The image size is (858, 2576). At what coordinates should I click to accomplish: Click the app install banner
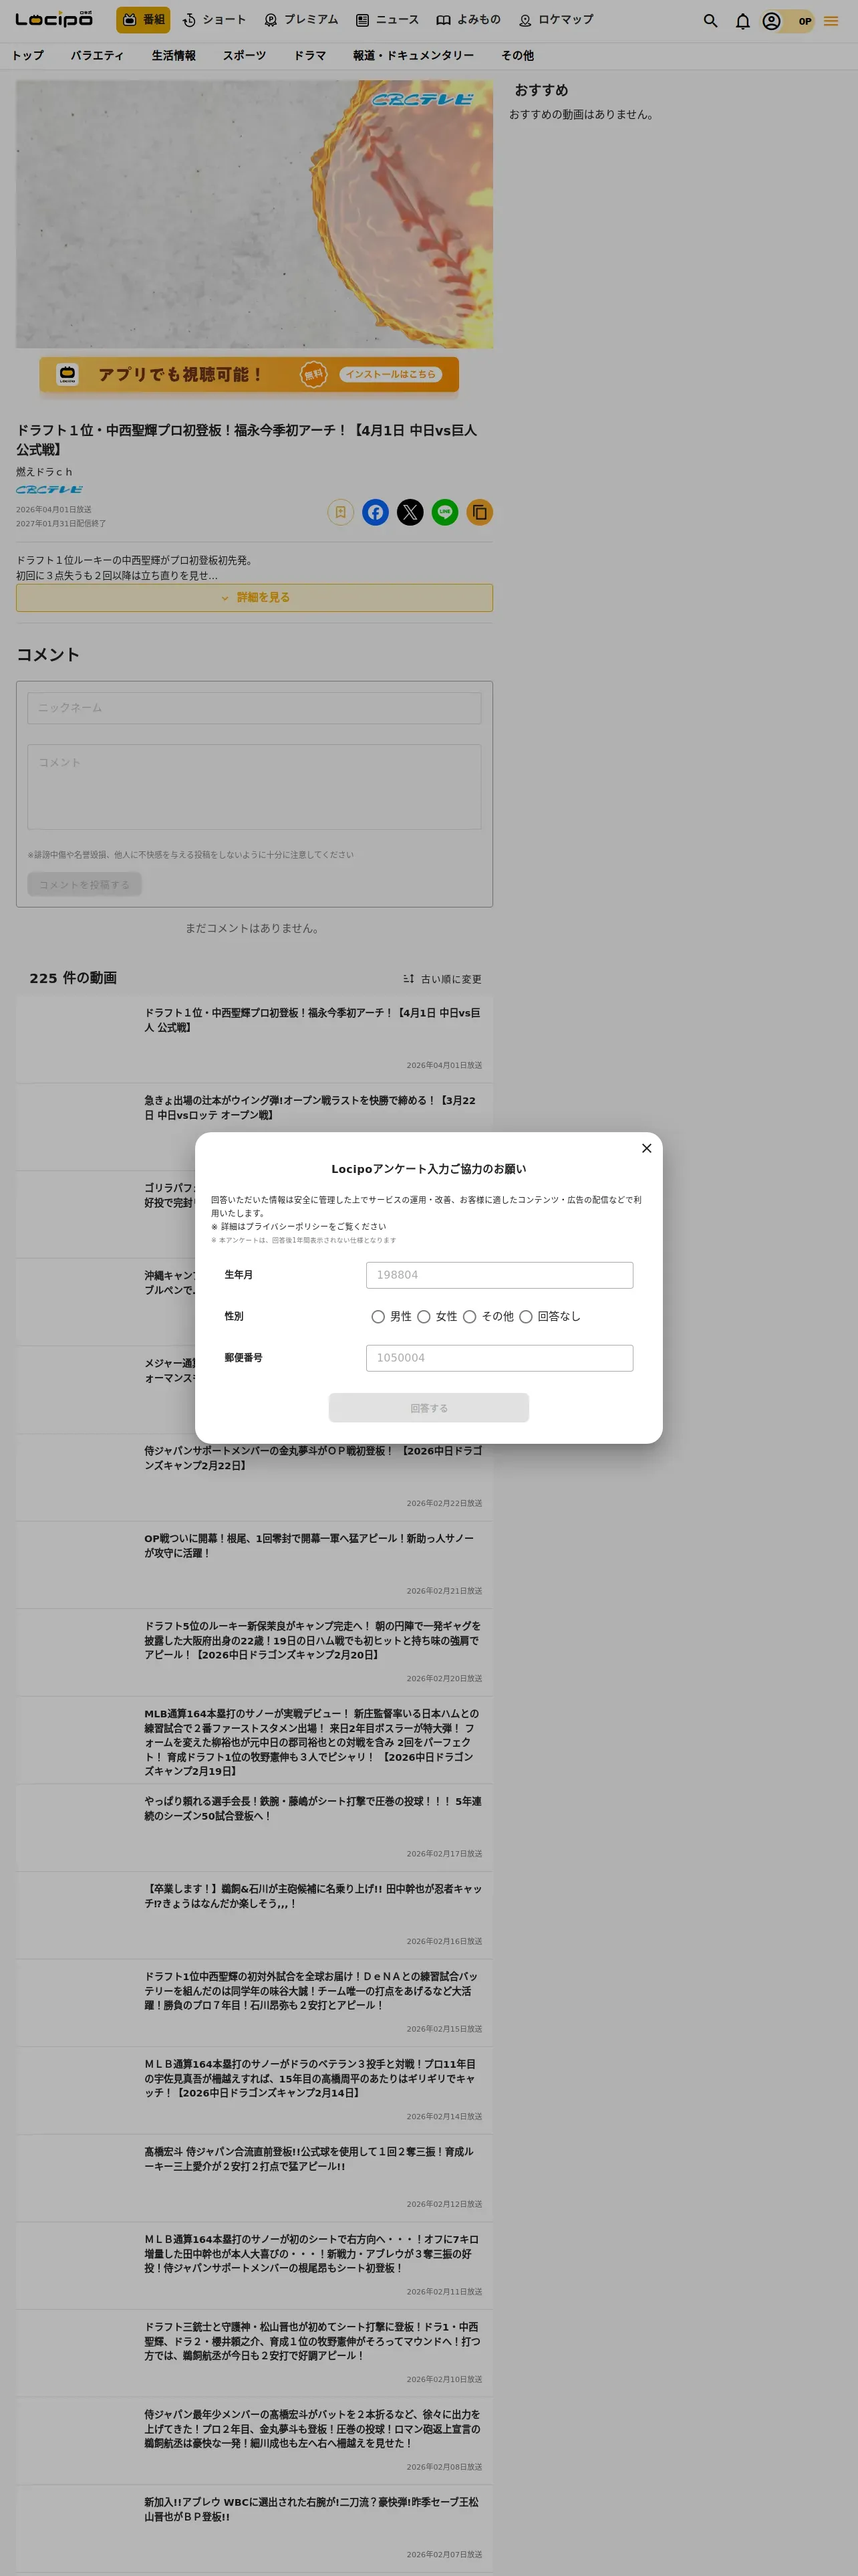tap(249, 375)
